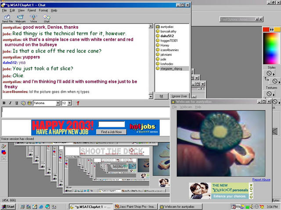Screen dimensions: 281x210
Task: Open the Webcam menu in webcam window
Action: point(186,107)
